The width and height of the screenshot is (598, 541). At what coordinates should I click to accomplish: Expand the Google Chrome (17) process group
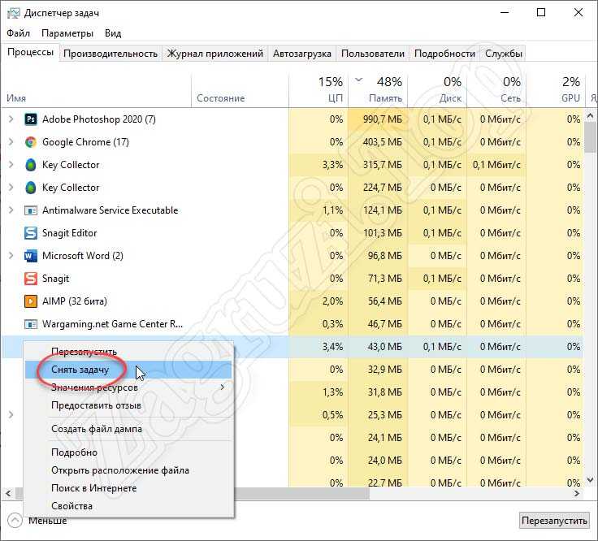click(x=11, y=142)
